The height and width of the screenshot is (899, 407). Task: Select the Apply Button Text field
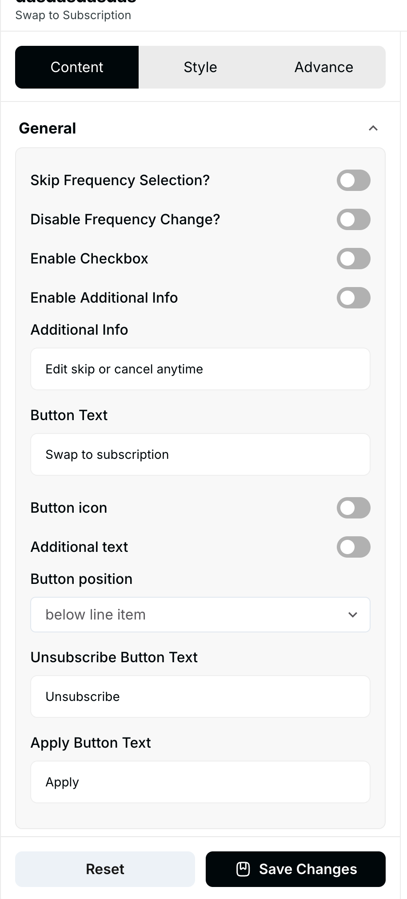pos(200,782)
